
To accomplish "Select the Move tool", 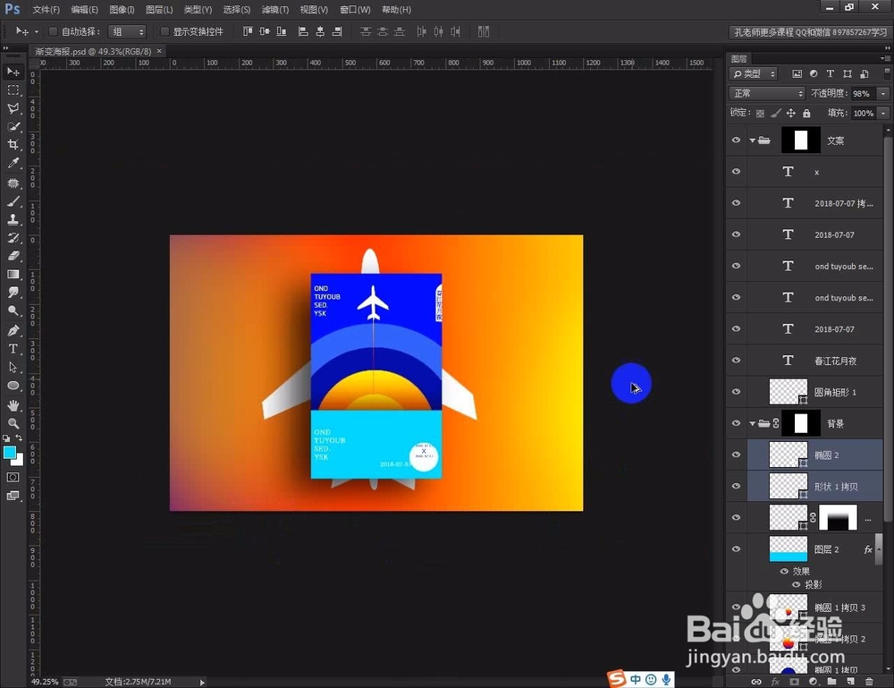I will coord(12,72).
